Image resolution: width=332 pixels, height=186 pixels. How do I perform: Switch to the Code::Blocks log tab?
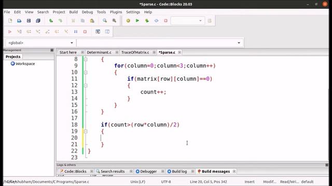75,172
